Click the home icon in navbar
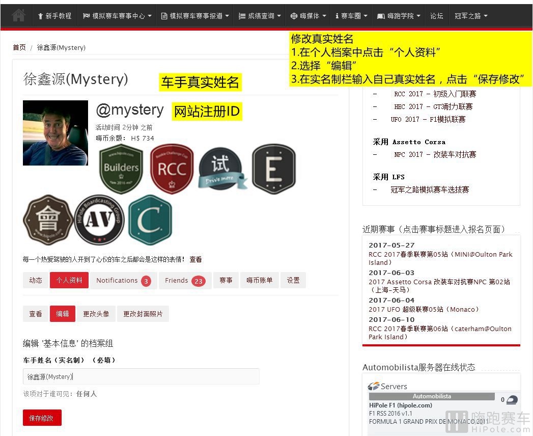 coord(18,16)
